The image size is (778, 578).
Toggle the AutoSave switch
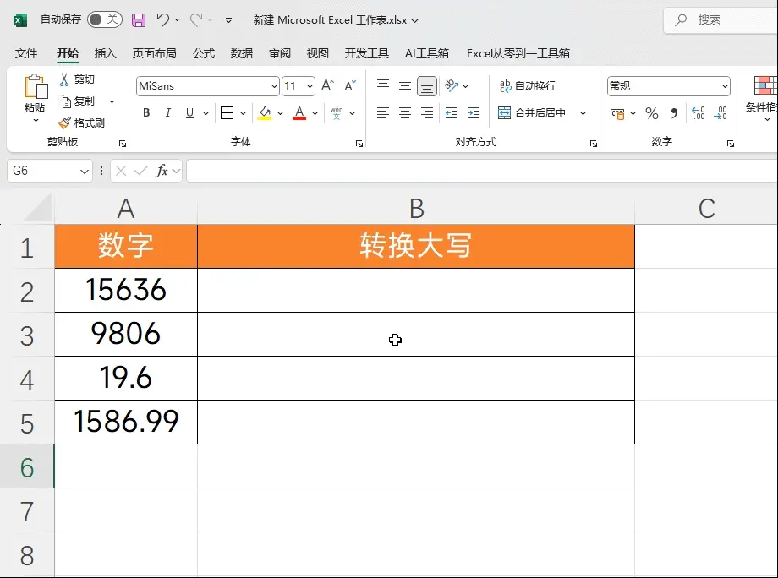tap(104, 19)
